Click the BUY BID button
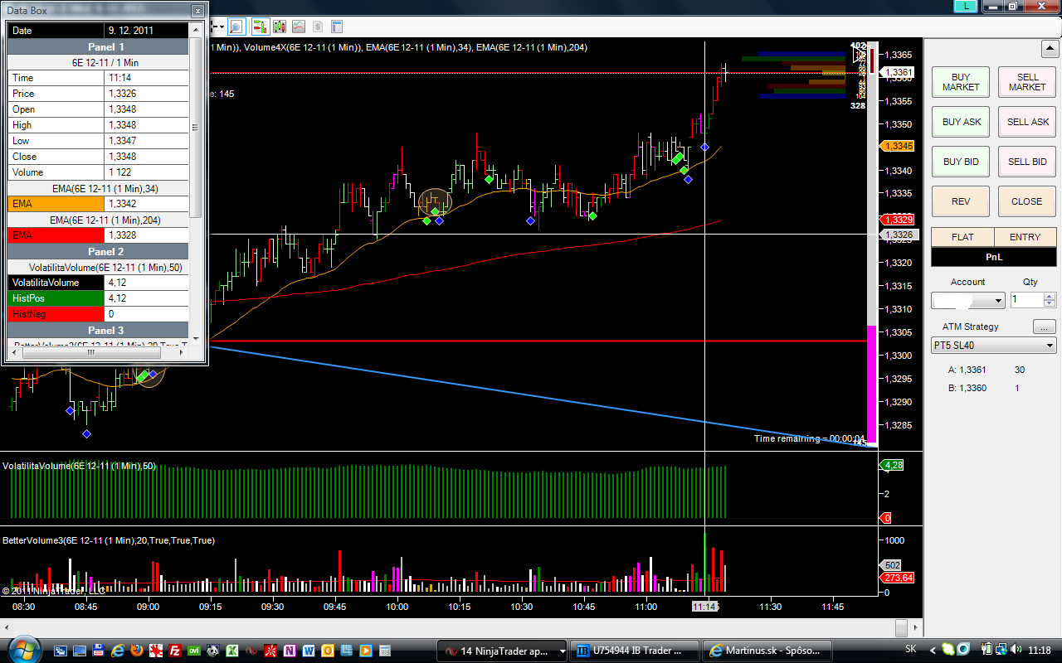The image size is (1062, 663). click(961, 162)
